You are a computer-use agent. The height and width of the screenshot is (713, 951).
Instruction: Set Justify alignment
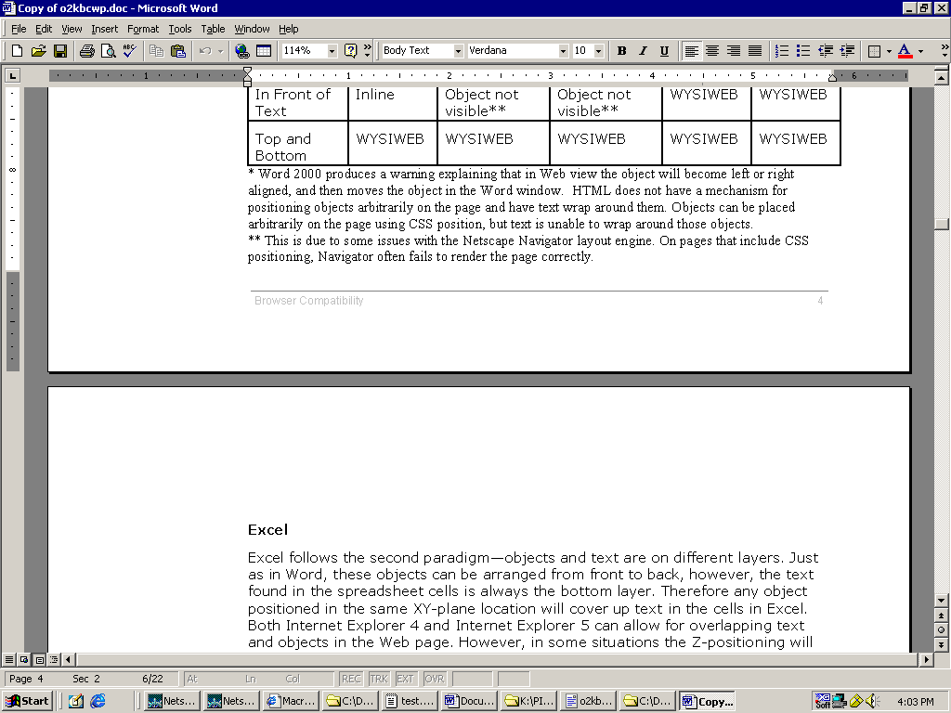coord(755,51)
